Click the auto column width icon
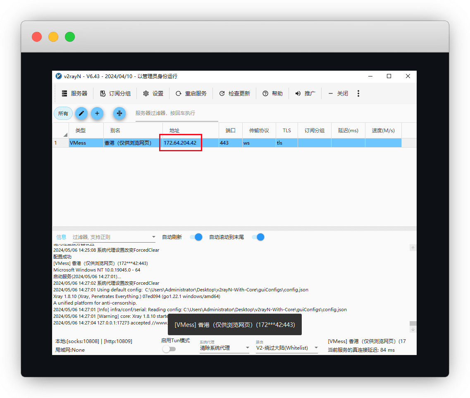Viewport: 470px width, 398px height. (119, 113)
